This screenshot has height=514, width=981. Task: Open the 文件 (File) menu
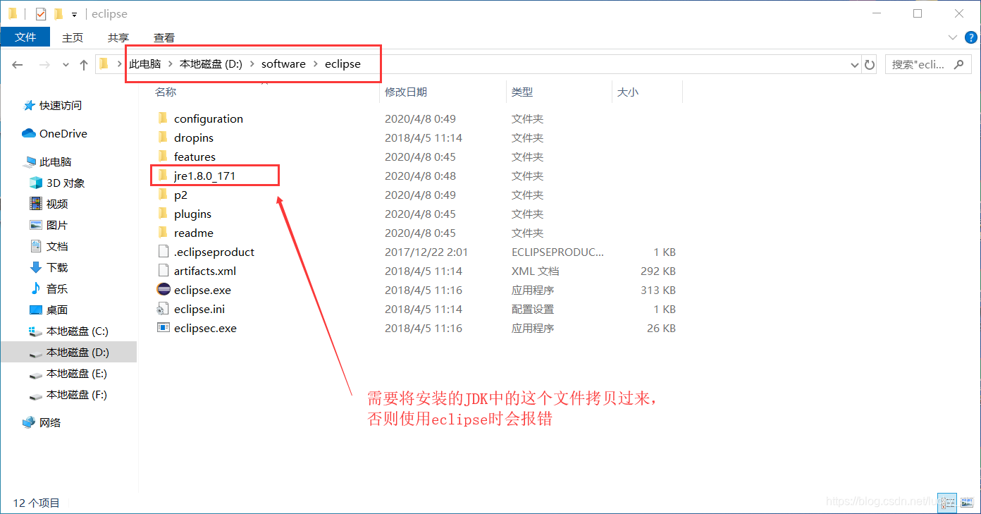[25, 37]
